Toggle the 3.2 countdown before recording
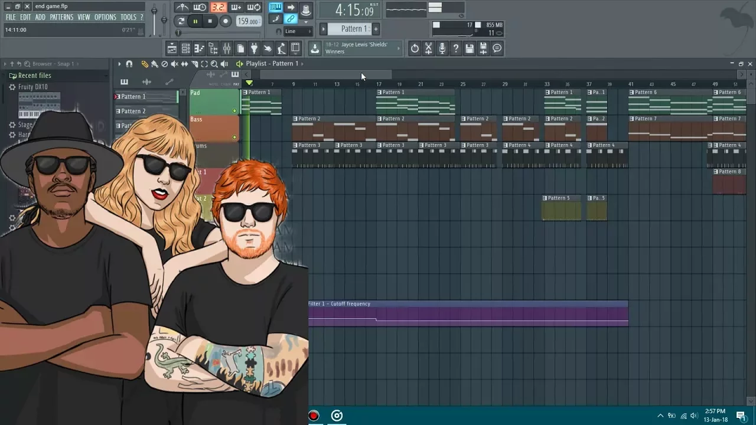 click(x=219, y=8)
